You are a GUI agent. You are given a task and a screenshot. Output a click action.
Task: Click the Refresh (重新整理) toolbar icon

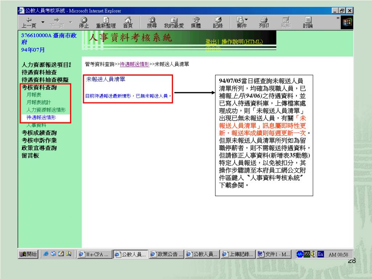click(x=106, y=23)
